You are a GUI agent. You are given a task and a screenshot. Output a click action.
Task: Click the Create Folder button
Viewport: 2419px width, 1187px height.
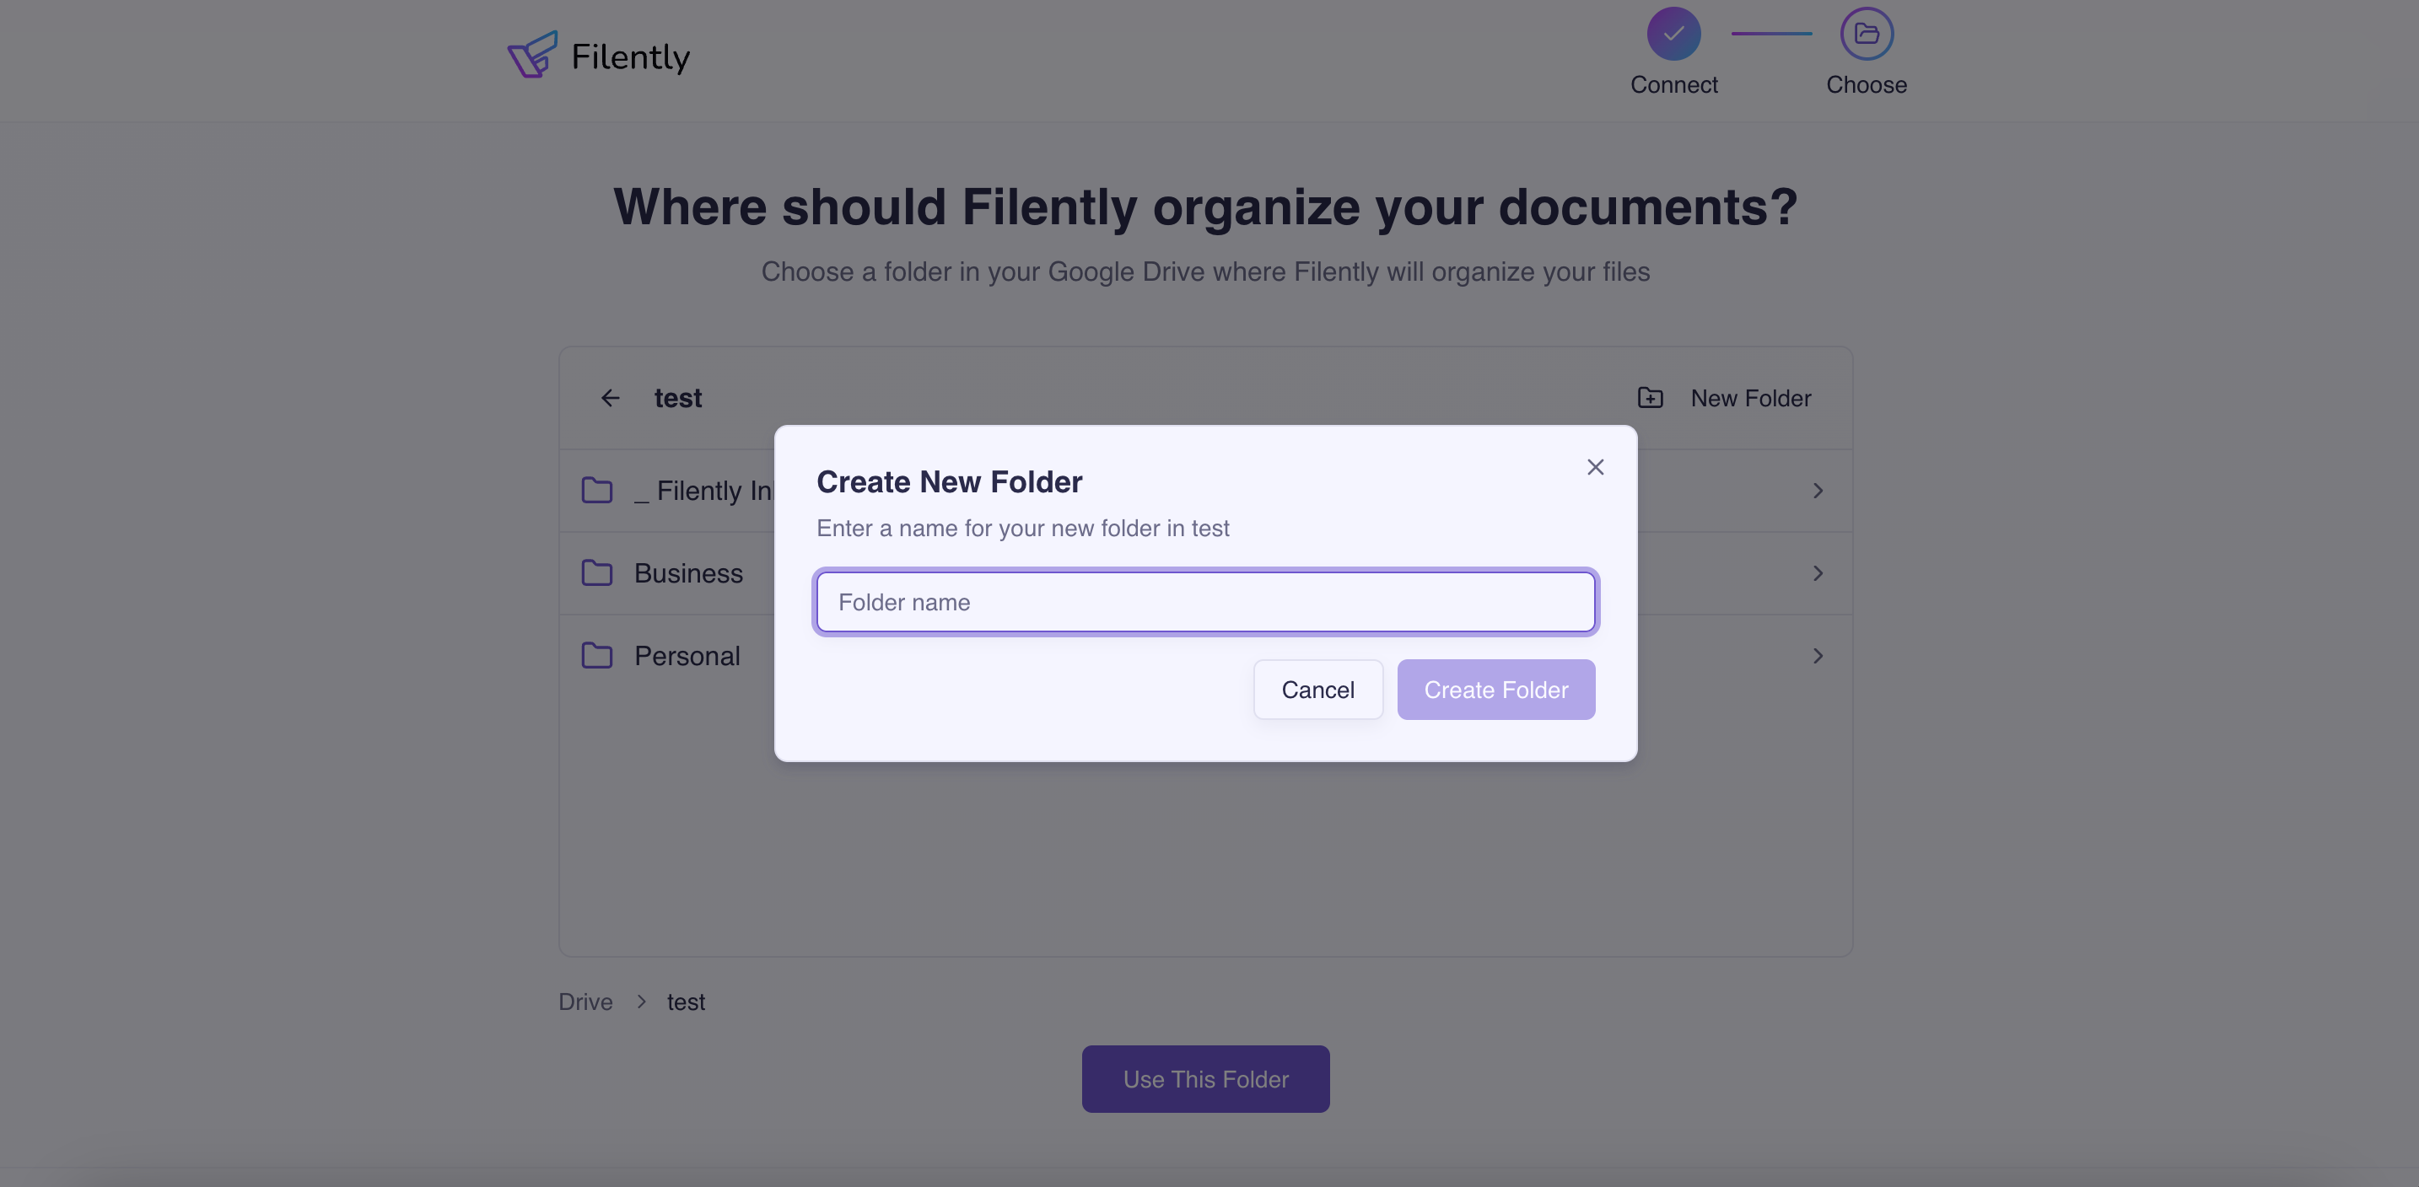coord(1496,690)
